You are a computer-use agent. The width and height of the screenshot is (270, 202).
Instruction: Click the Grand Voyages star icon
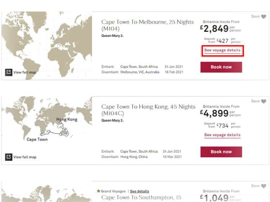(99, 191)
